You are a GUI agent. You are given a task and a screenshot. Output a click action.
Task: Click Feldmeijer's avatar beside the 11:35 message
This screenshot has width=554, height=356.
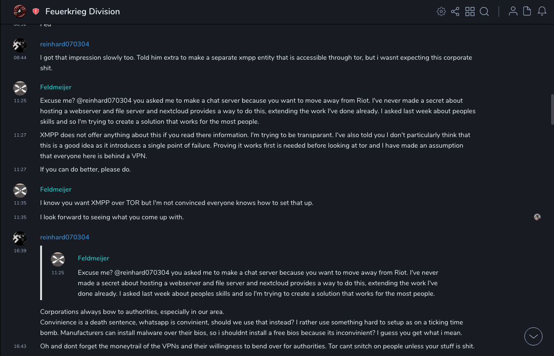[20, 191]
